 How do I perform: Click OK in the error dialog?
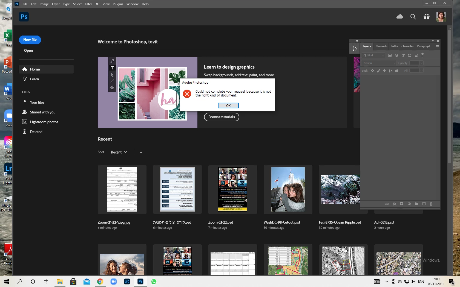pyautogui.click(x=228, y=106)
